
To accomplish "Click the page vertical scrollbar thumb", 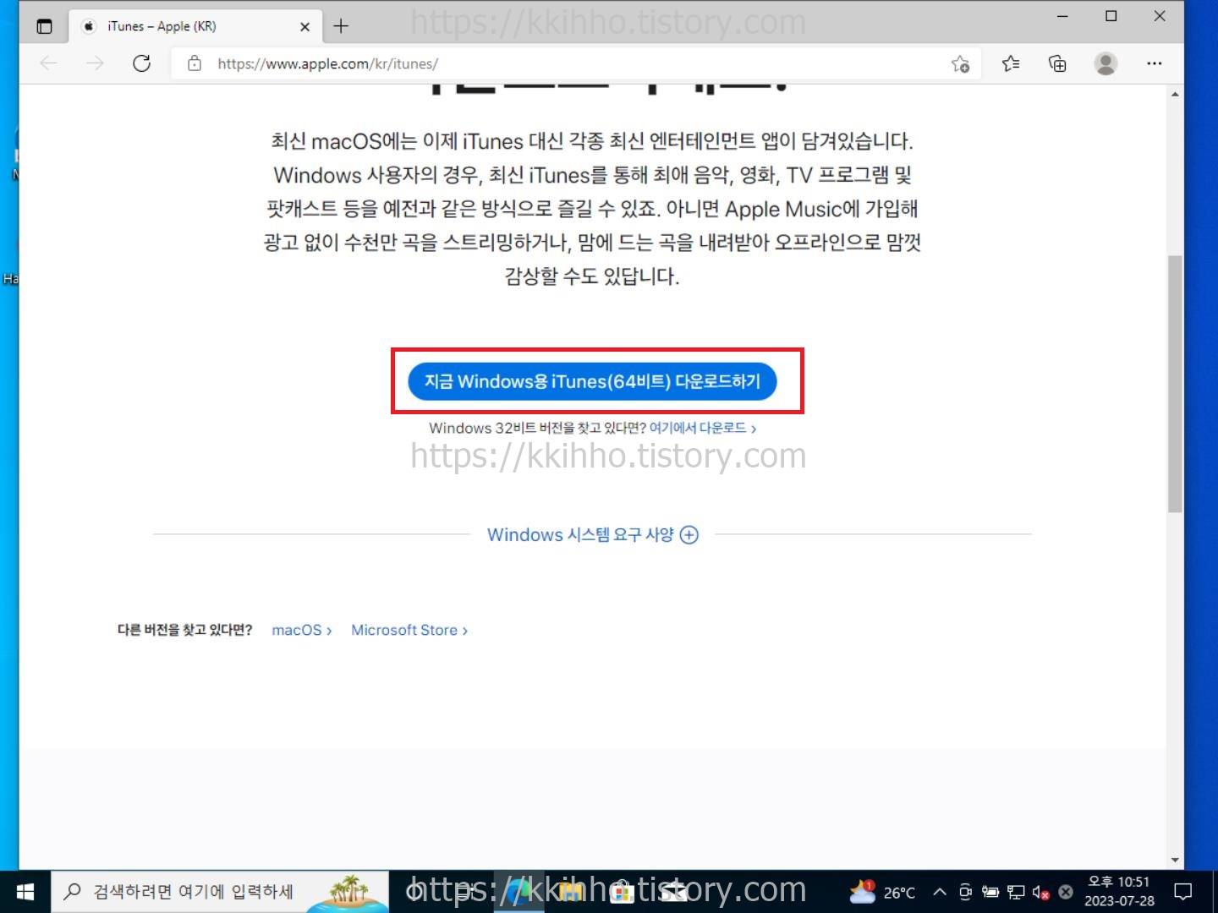I will click(1175, 383).
